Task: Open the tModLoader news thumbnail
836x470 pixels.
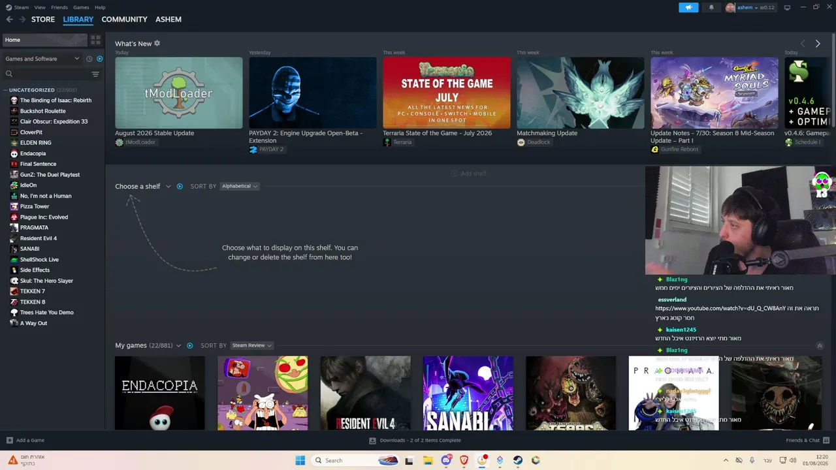Action: [x=179, y=93]
